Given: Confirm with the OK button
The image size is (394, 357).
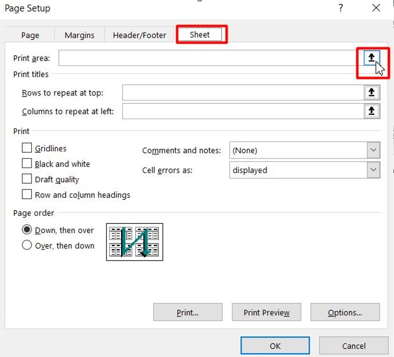Looking at the screenshot, I should (x=275, y=346).
